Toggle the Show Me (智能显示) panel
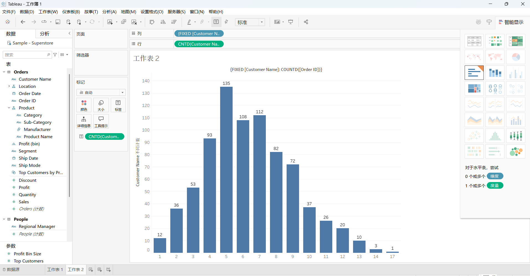The height and width of the screenshot is (276, 530). click(511, 22)
